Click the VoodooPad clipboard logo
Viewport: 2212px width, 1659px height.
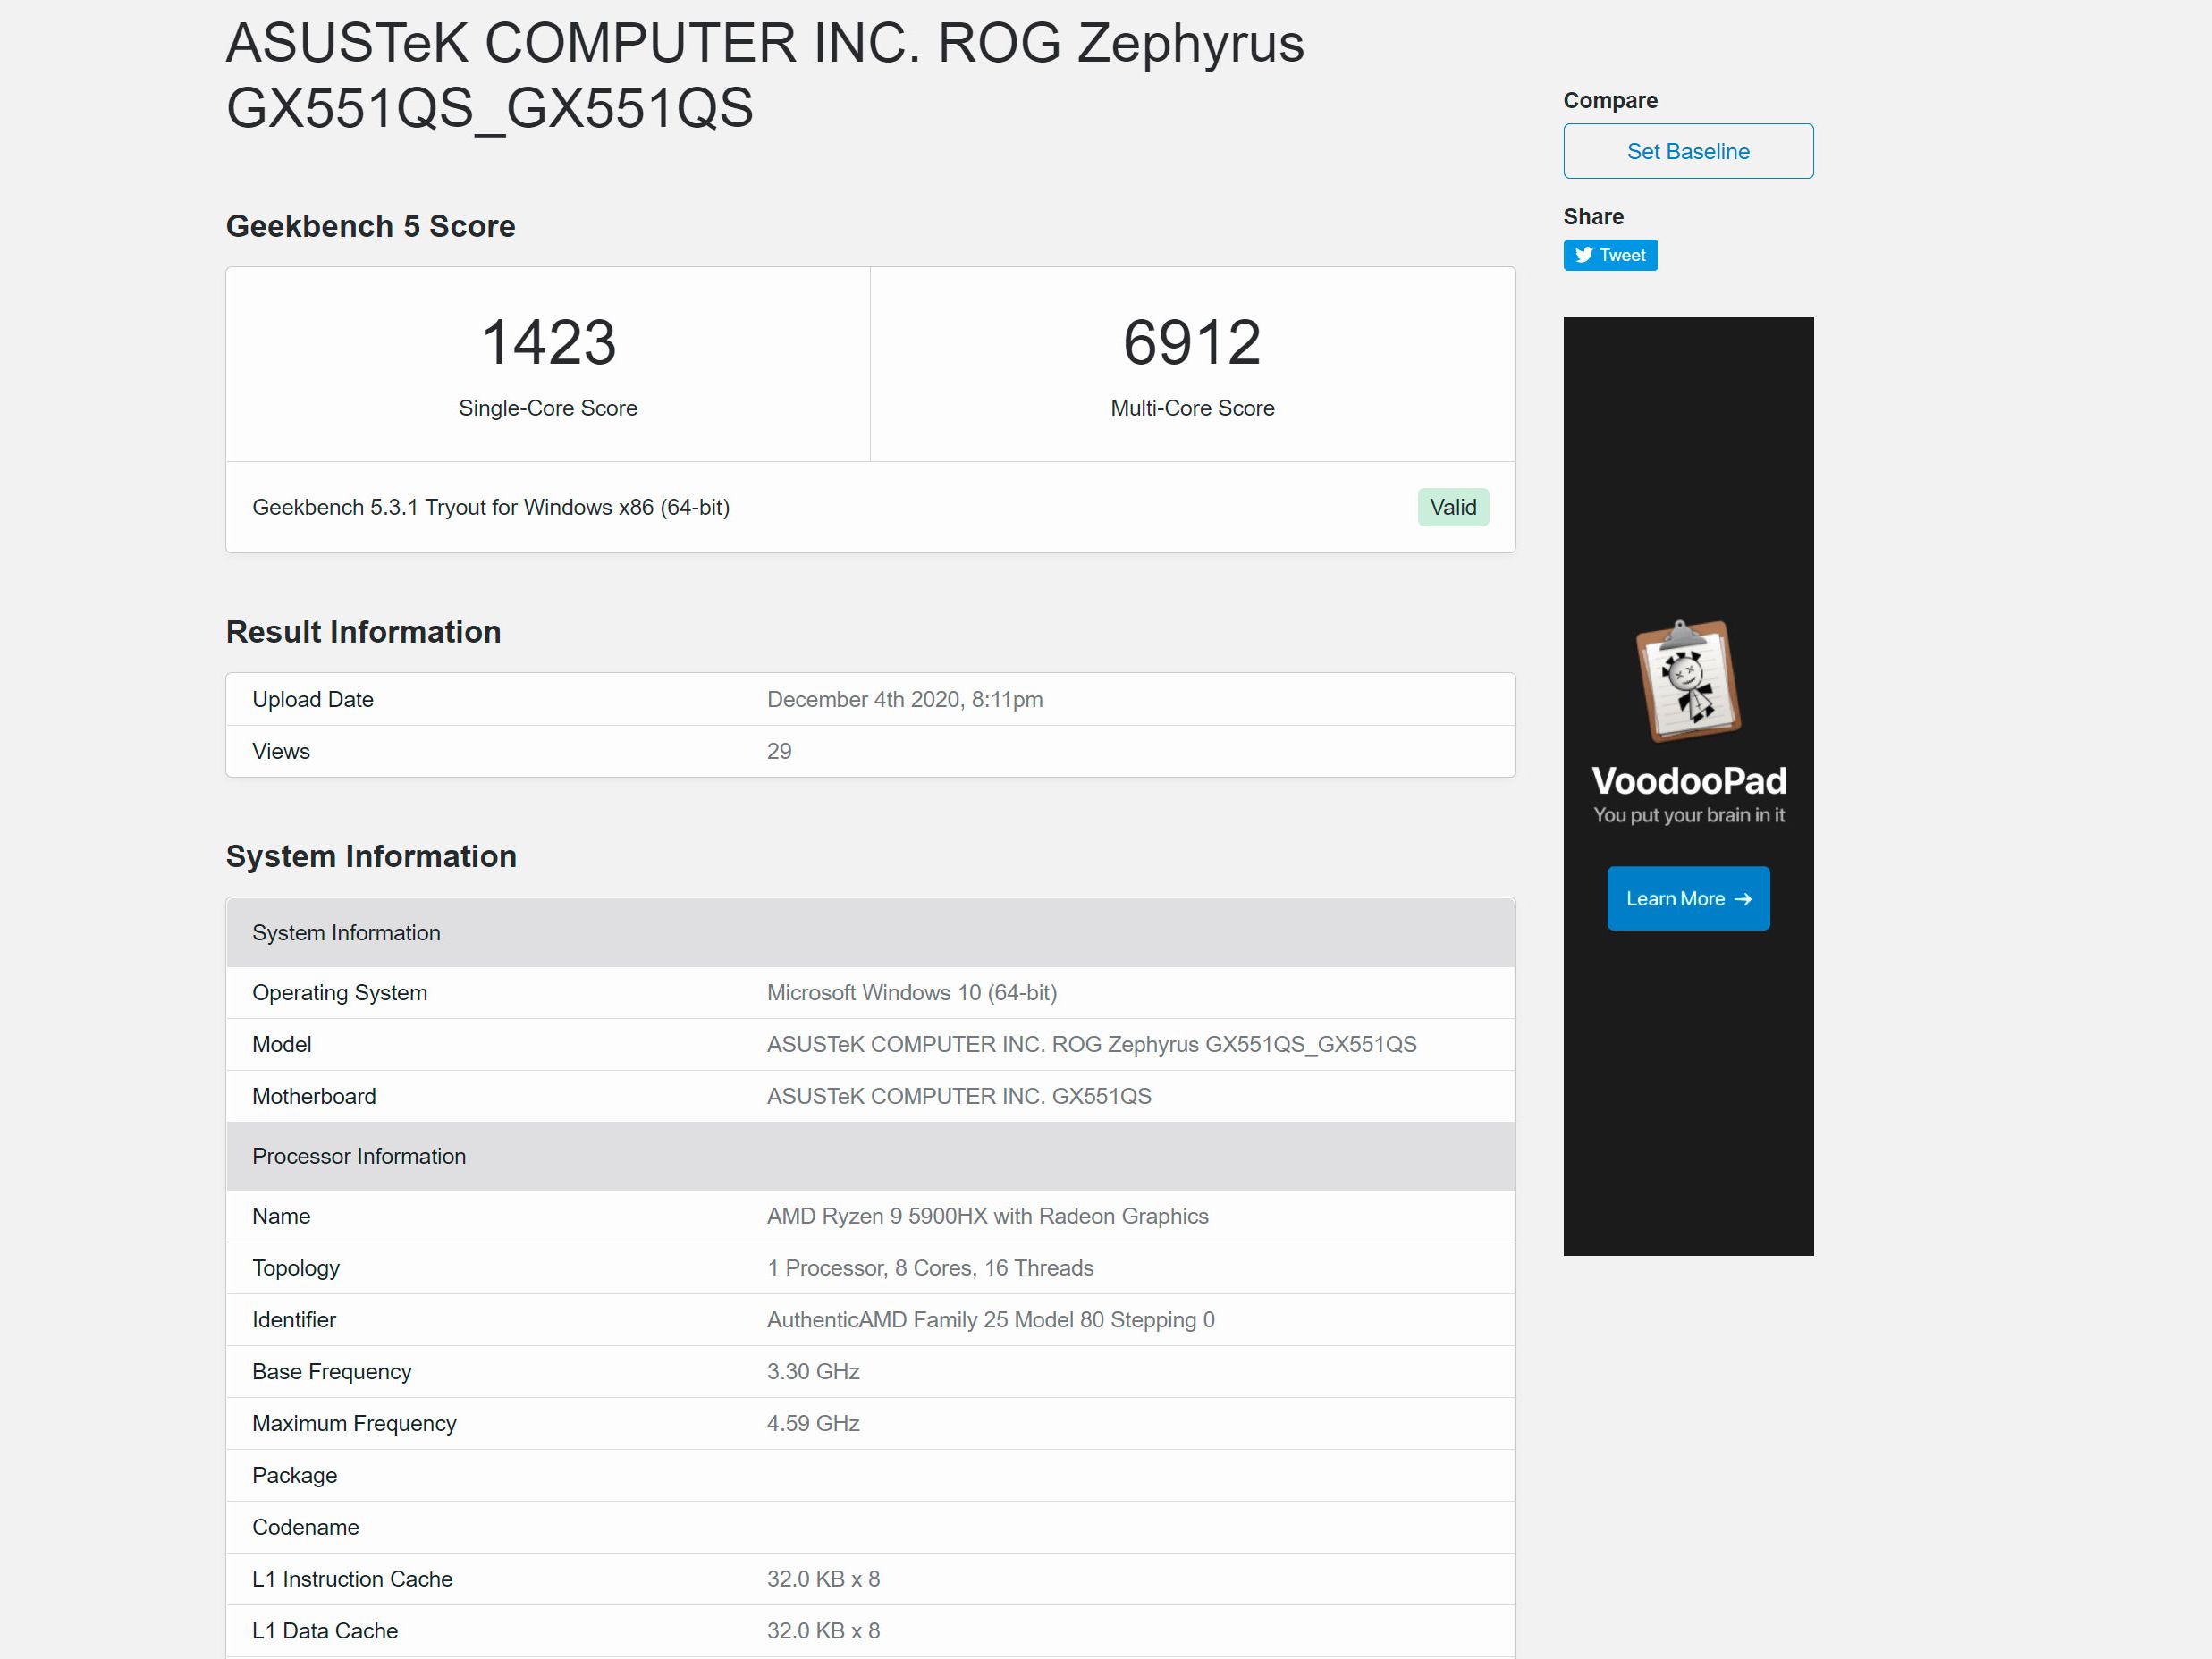(x=1687, y=683)
